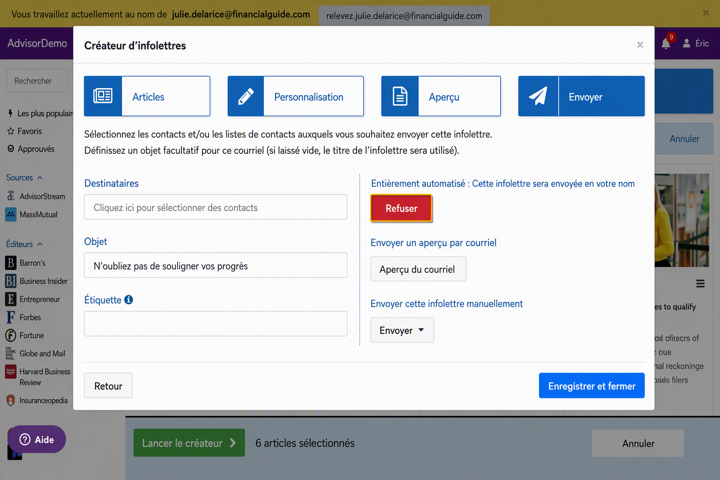Click the Destinataires contacts field
The image size is (720, 480).
click(216, 207)
